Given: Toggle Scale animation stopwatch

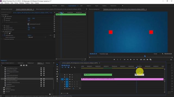Looking at the screenshot, I should [x=4, y=20].
